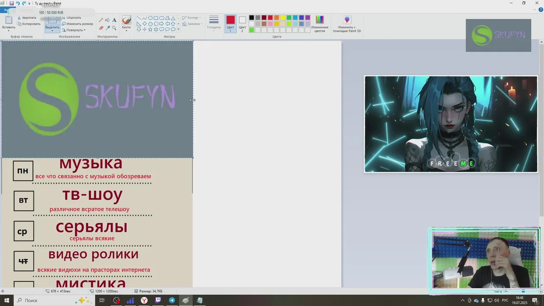
Task: Open Кисти dropdown arrow
Action: point(126,30)
